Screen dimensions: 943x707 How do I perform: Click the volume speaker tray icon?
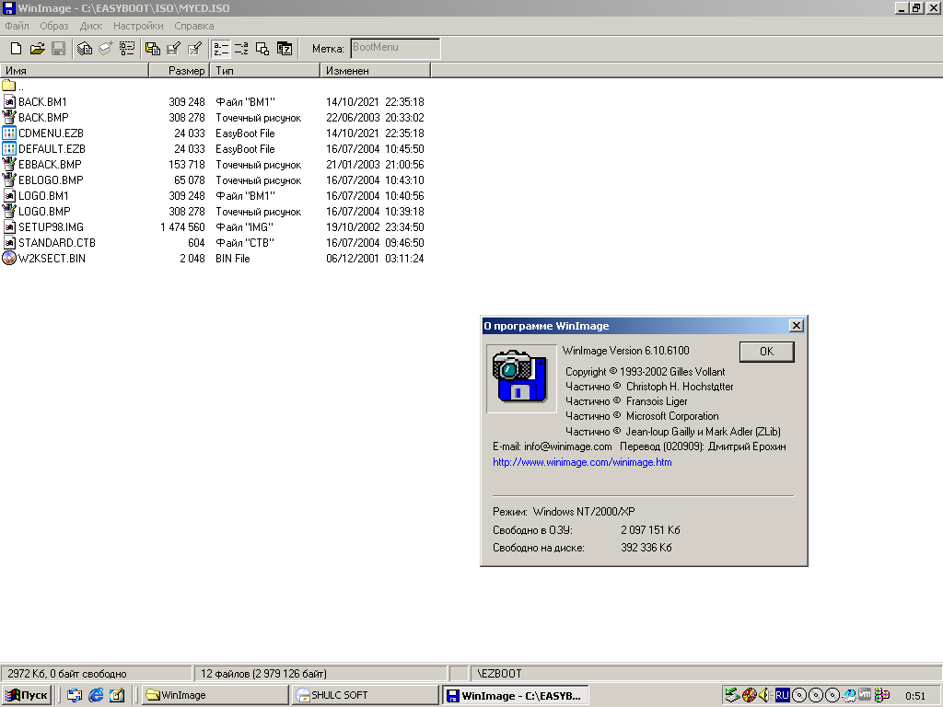tap(765, 695)
